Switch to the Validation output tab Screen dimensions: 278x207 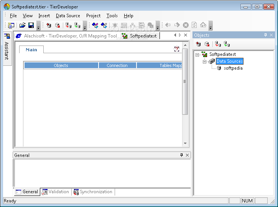click(x=55, y=192)
